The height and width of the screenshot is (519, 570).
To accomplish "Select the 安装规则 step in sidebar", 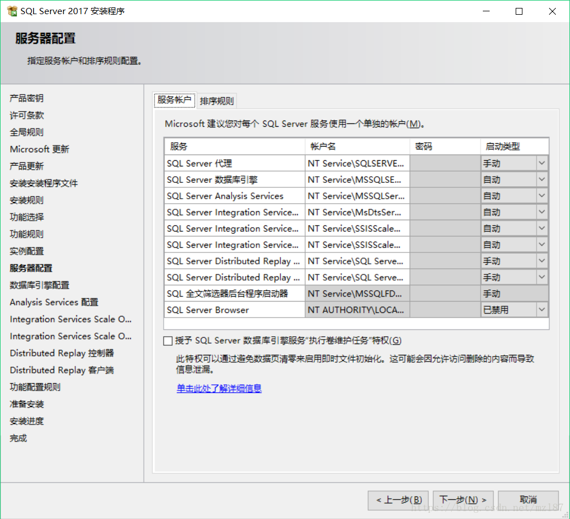I will [x=27, y=200].
